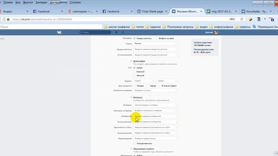
Task: Open the Переводчик Google bookmark
Action: (x=265, y=27)
